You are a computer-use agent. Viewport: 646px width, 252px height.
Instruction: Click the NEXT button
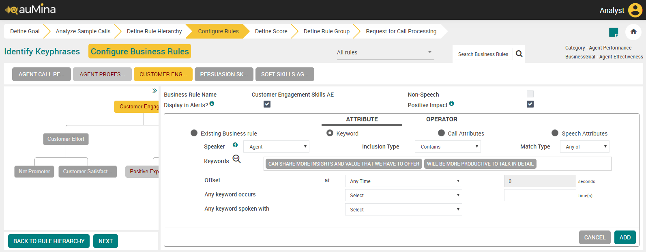[x=105, y=241]
